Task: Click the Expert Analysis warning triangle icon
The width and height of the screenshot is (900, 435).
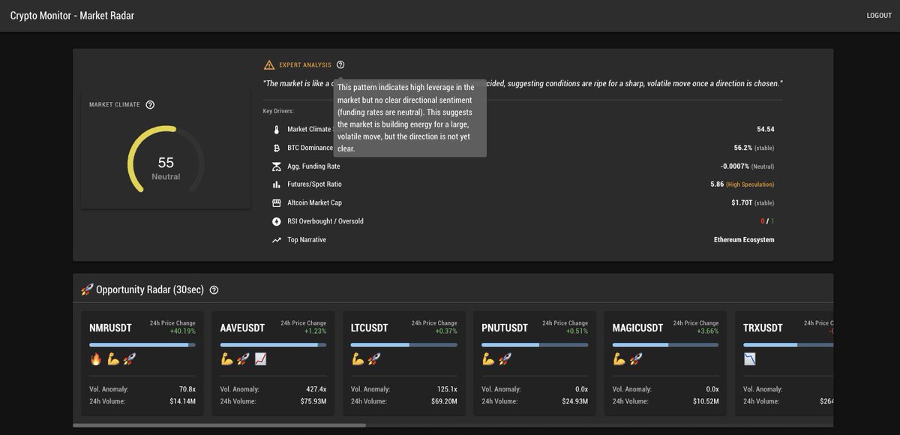Action: 269,64
